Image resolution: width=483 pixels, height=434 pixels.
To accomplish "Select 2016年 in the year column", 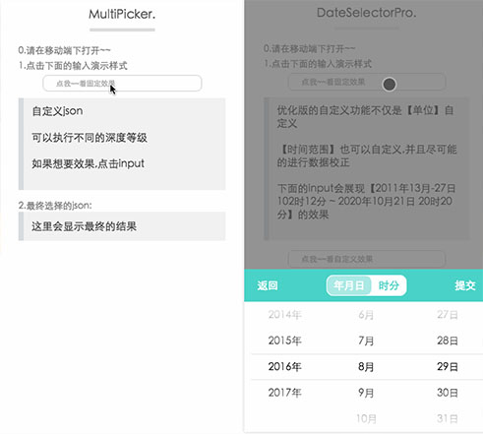I will tap(284, 366).
